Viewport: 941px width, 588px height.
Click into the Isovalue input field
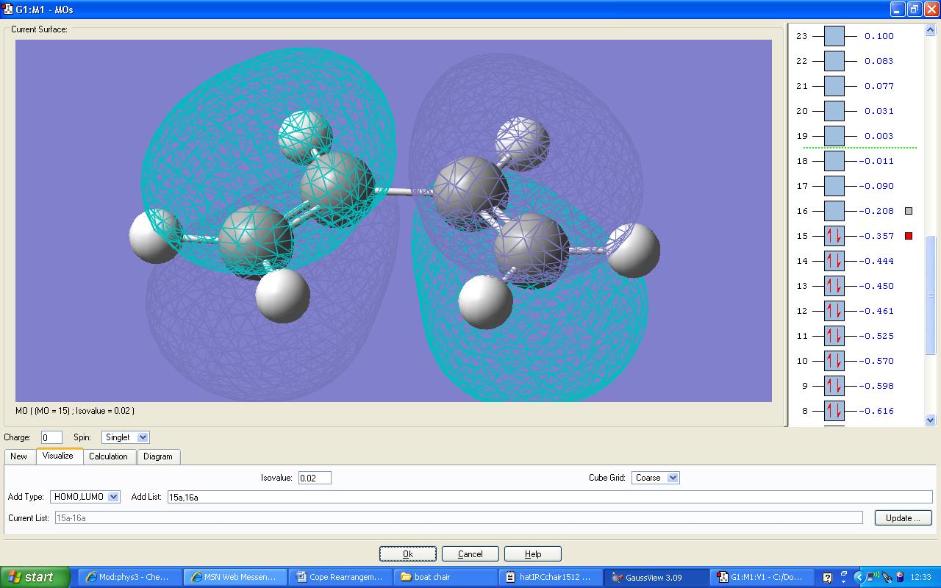click(x=315, y=478)
